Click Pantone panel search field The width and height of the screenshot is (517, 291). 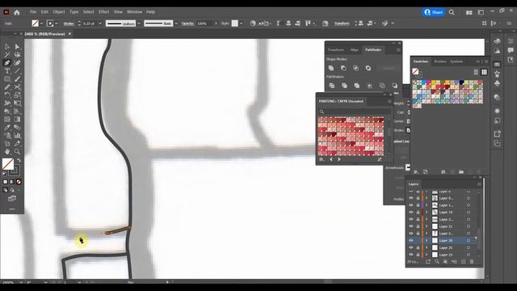(354, 112)
